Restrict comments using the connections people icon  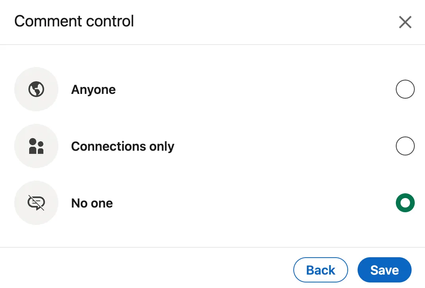[x=36, y=146]
